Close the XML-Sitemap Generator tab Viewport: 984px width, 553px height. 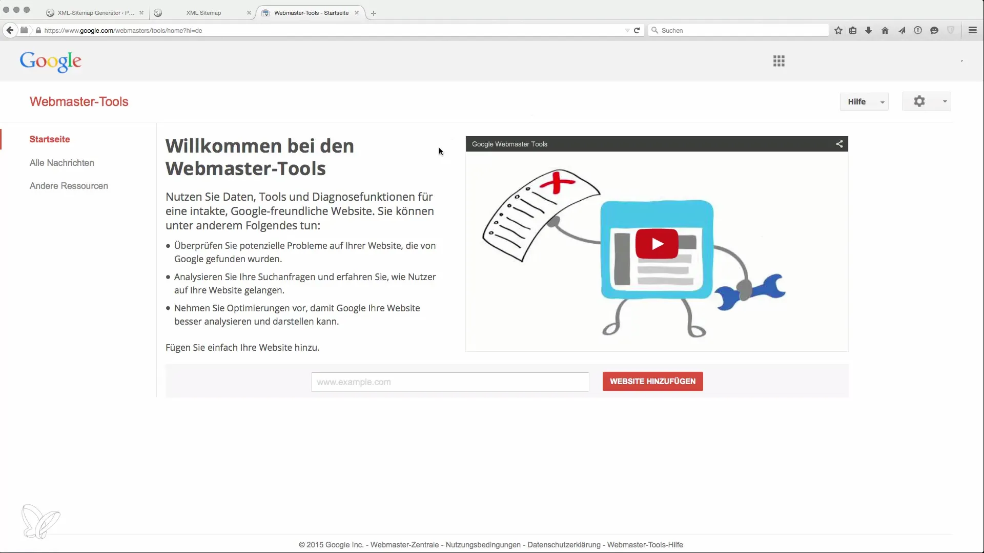click(141, 13)
